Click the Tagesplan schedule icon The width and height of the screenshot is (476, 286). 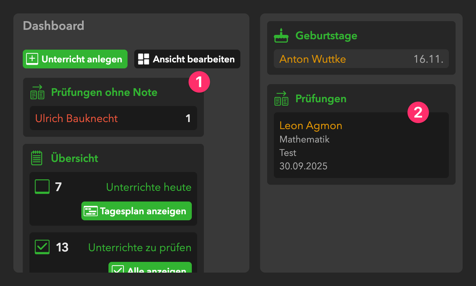[90, 211]
